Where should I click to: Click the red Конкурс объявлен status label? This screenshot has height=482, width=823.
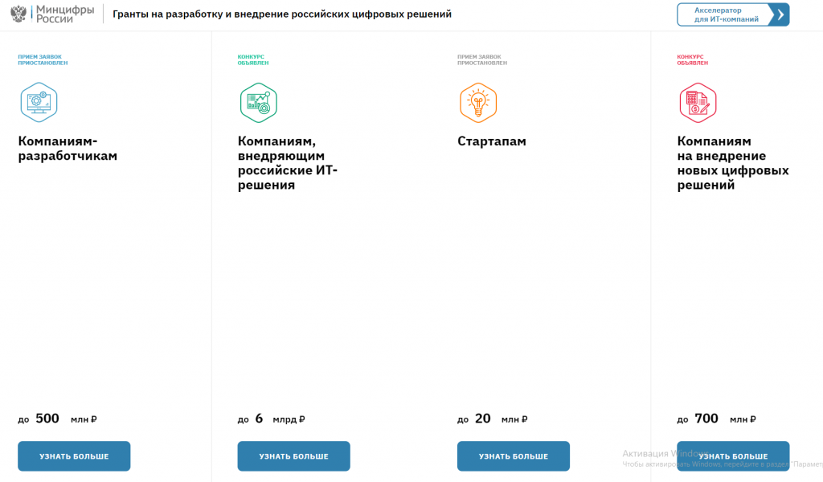click(692, 59)
